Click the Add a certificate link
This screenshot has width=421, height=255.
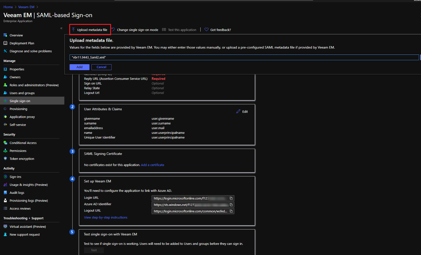(152, 165)
